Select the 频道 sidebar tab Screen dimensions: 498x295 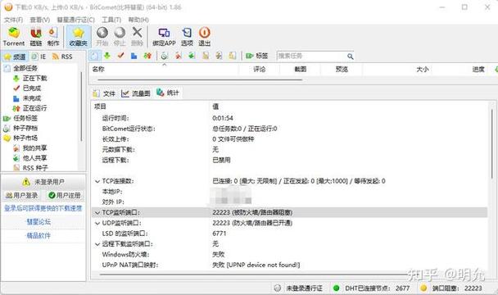pos(16,57)
